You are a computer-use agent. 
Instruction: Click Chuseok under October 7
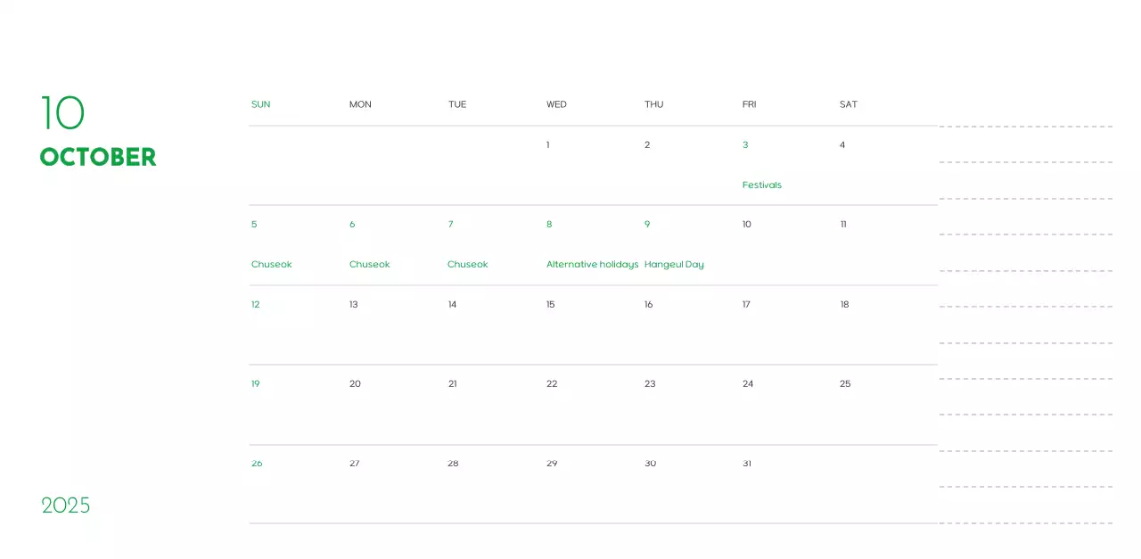click(467, 264)
